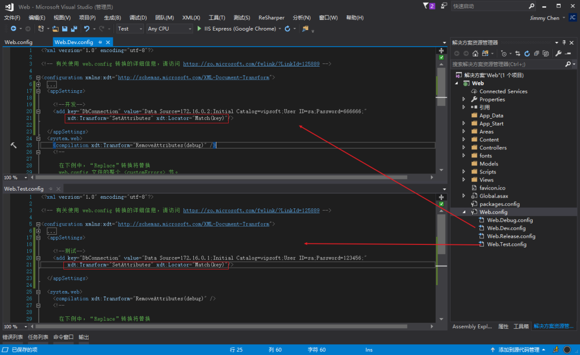Click green ReSharper status indicator in Web.Dev.config
Image resolution: width=580 pixels, height=355 pixels.
[441, 57]
